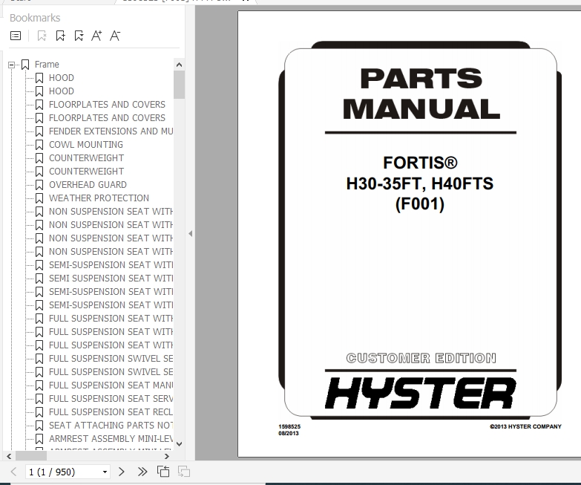This screenshot has width=581, height=485.
Task: Click bookmarks horizontal scroll left arrow
Action: 9,457
